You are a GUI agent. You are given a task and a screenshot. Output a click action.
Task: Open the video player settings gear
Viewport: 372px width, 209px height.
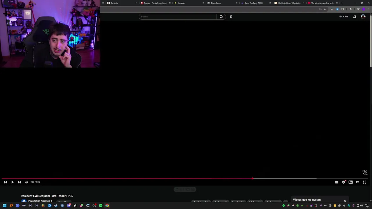(x=344, y=182)
